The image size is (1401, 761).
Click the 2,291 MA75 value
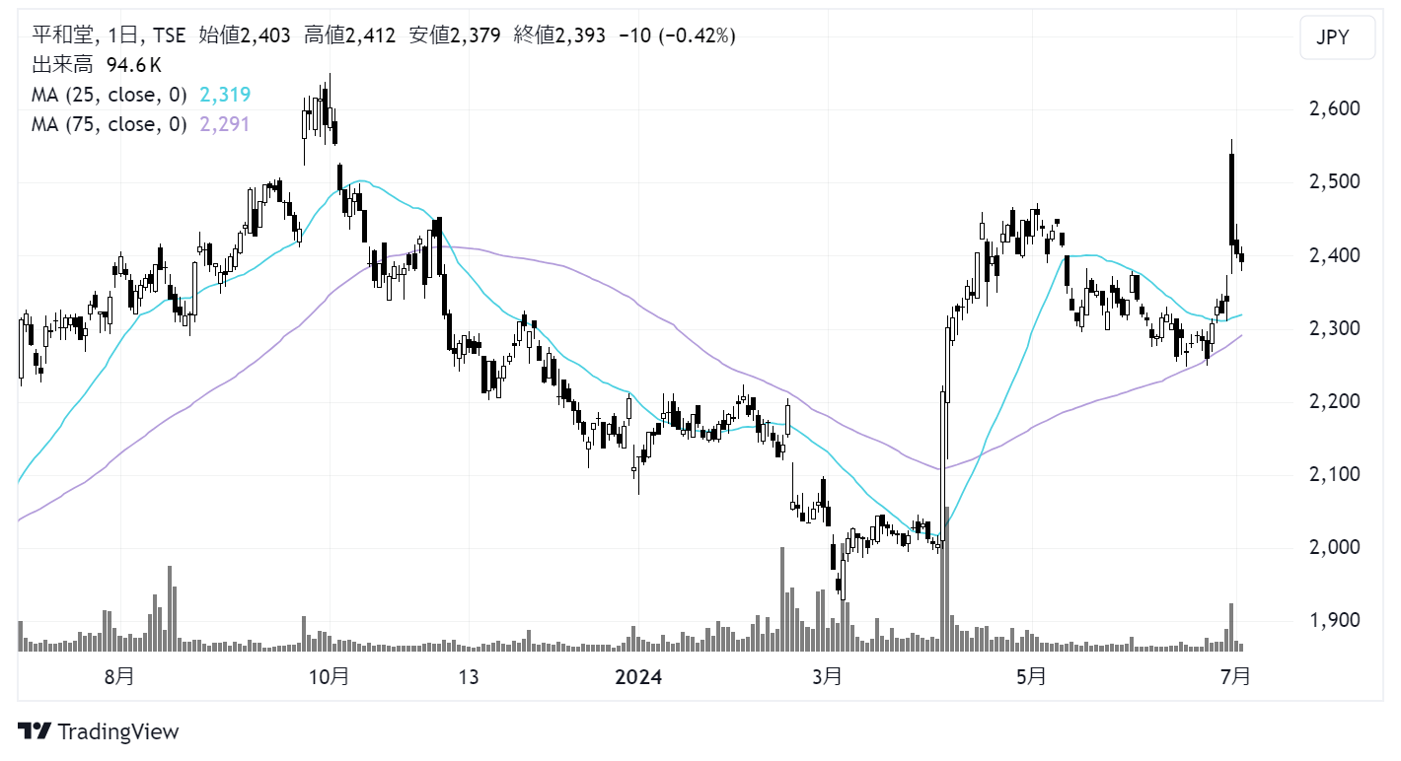[x=225, y=124]
